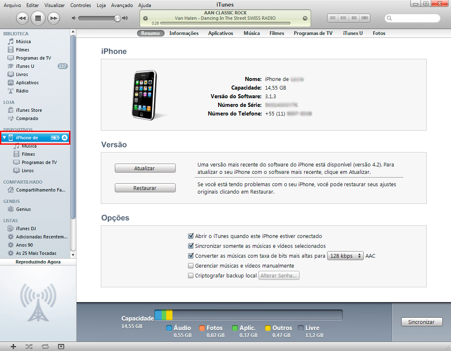Skip to the previous track
The image size is (451, 351).
pyautogui.click(x=22, y=18)
